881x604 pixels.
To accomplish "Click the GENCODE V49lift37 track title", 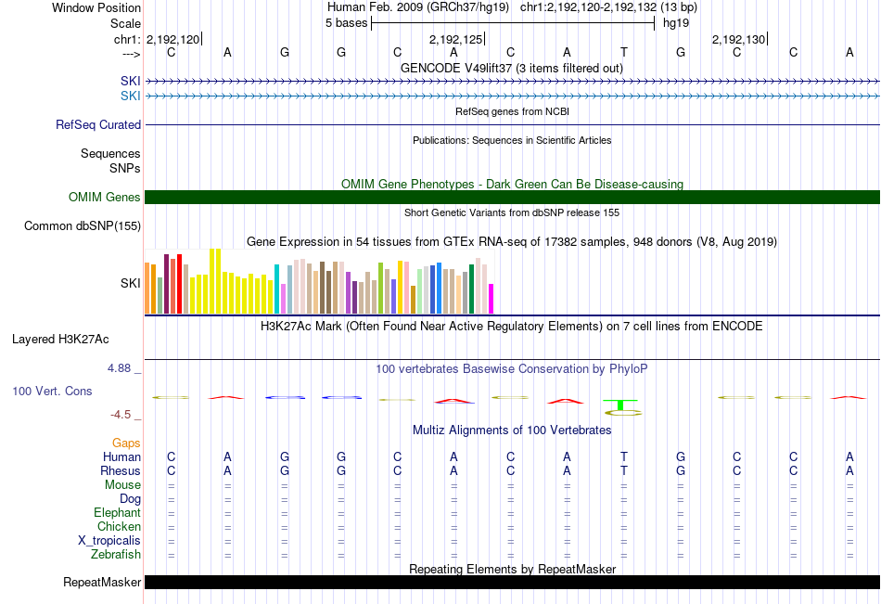I will [x=511, y=68].
